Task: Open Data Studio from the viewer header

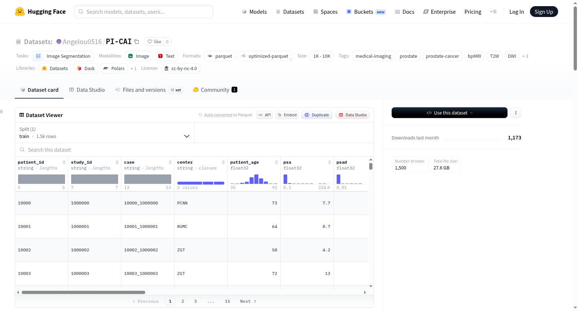Action: pyautogui.click(x=353, y=115)
